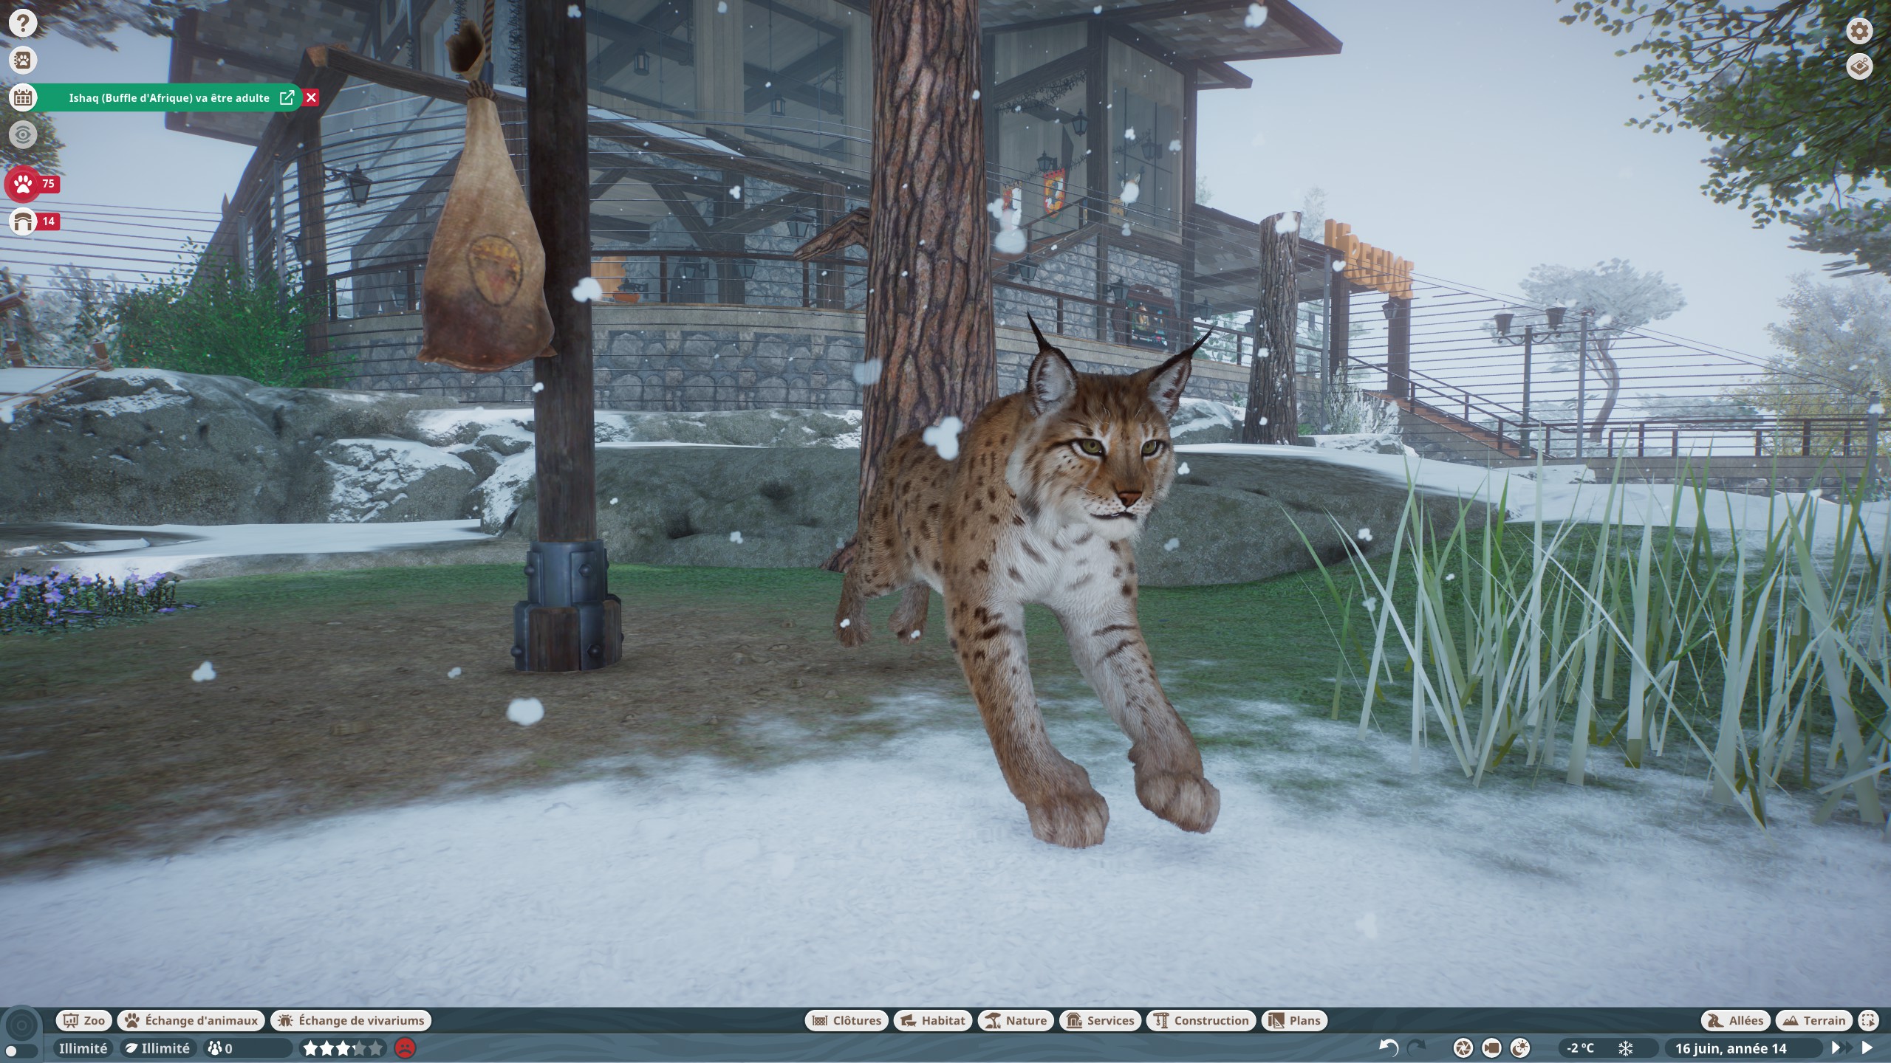Image resolution: width=1891 pixels, height=1063 pixels.
Task: Open the box icon below the settings gear
Action: pos(1859,66)
